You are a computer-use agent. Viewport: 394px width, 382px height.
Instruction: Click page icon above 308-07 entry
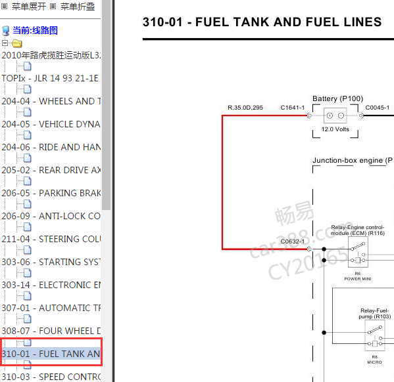[x=28, y=319]
